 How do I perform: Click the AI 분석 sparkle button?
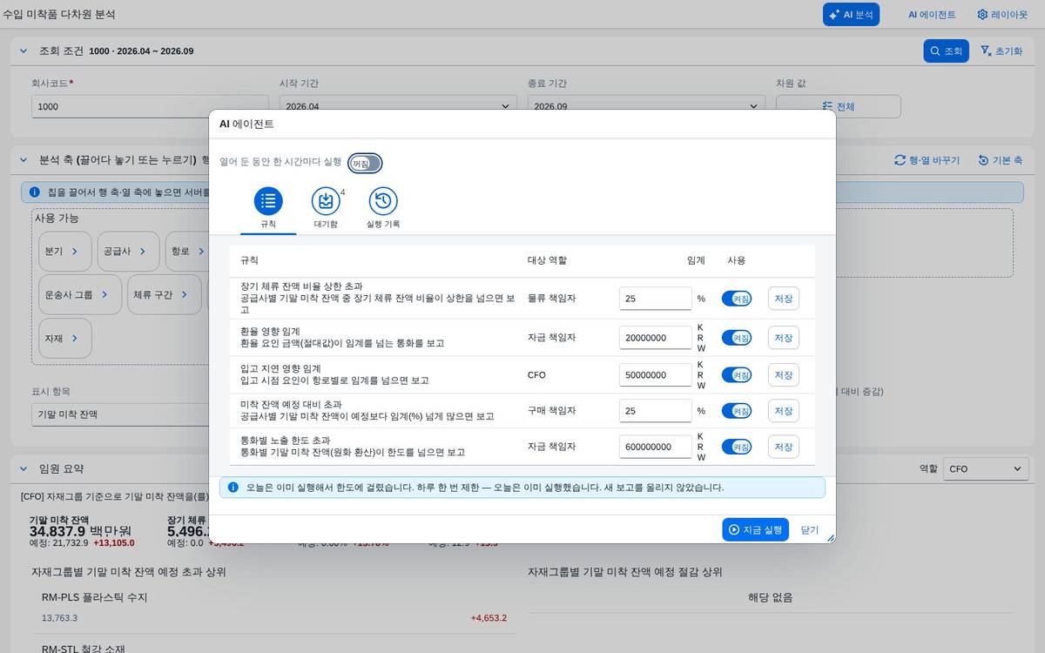tap(851, 14)
